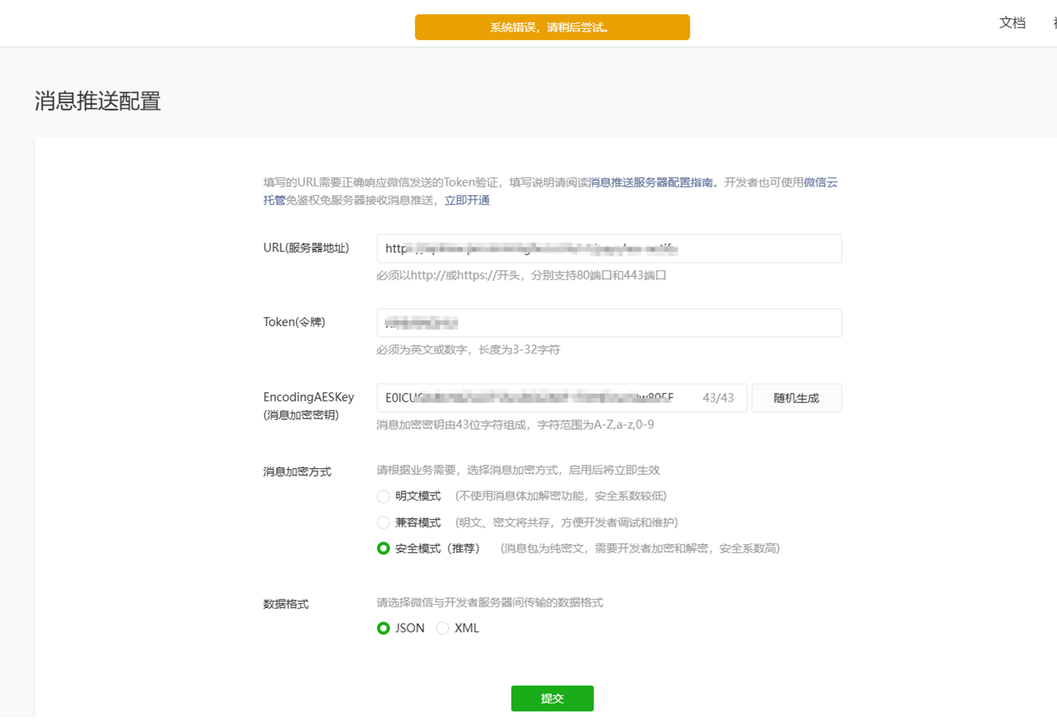The width and height of the screenshot is (1057, 725).
Task: Open the 文档 menu item
Action: pos(1012,22)
